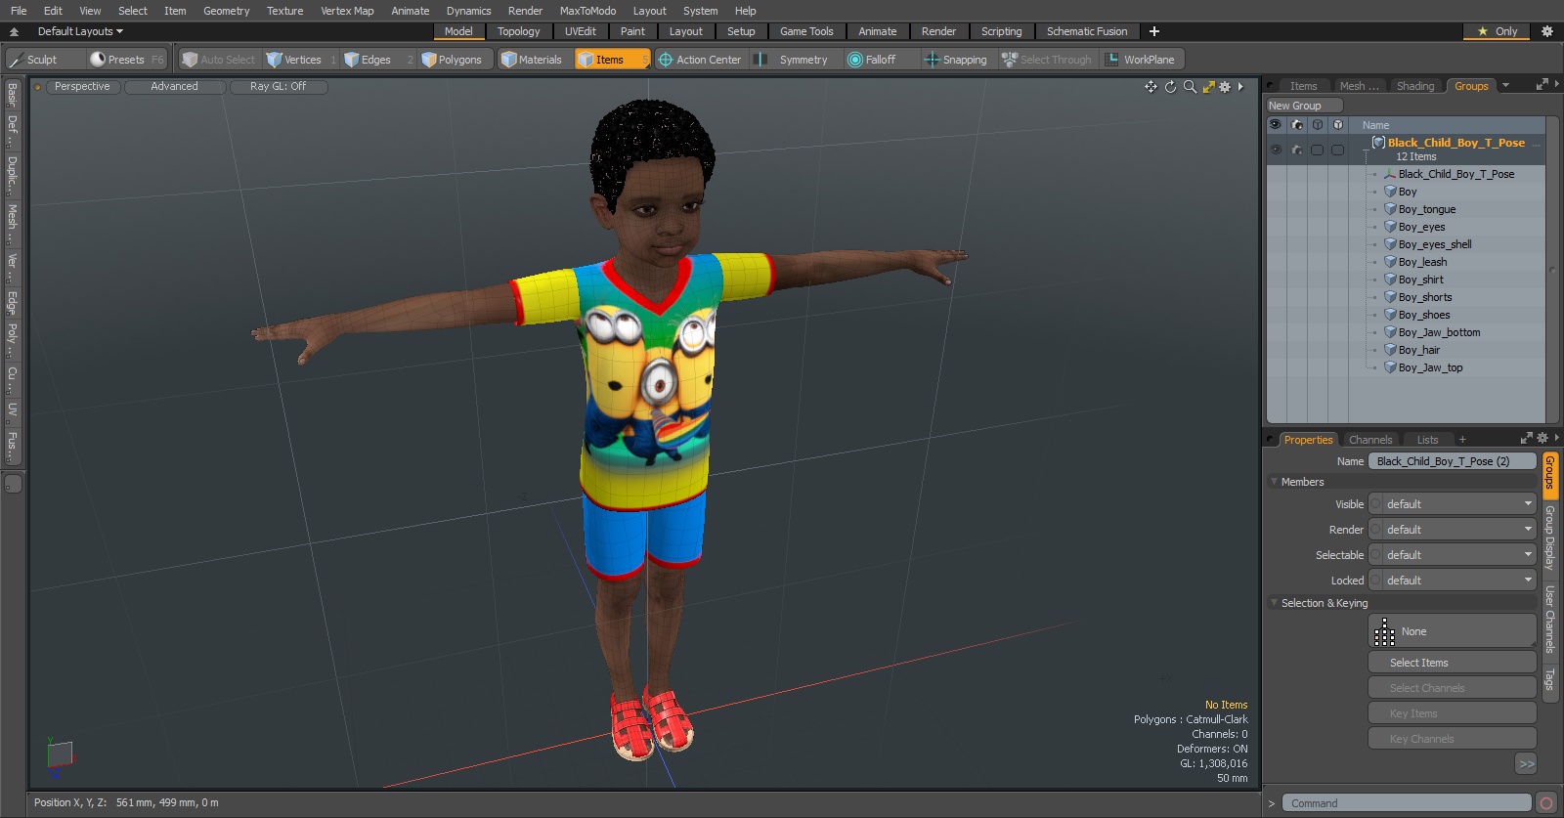This screenshot has width=1564, height=818.
Task: Switch to Polygons selection mode
Action: [457, 60]
